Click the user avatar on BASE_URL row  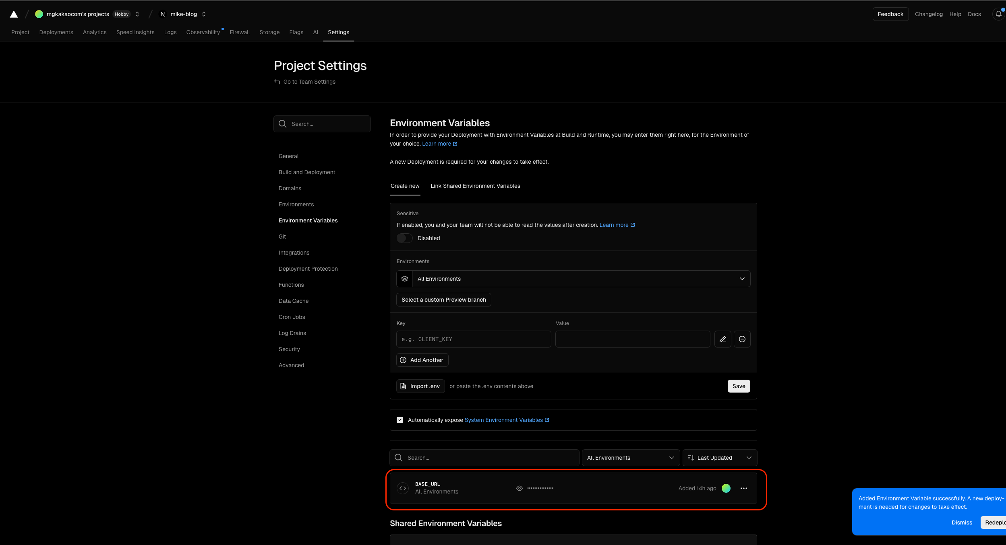(726, 488)
